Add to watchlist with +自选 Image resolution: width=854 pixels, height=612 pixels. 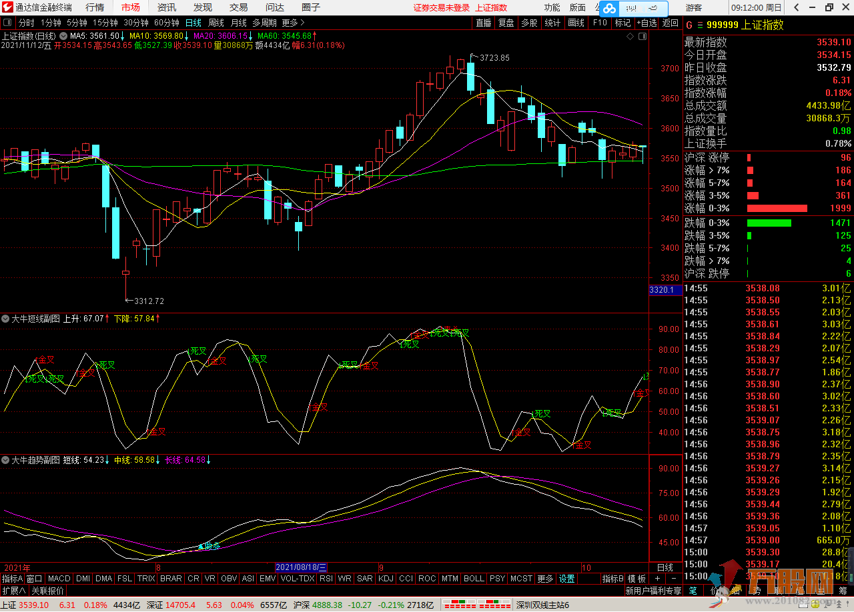[x=647, y=23]
